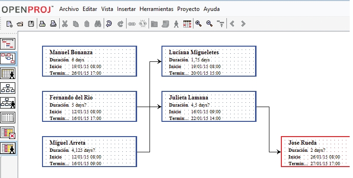Click the "4,5 days?" duration value
Screen dimensions: 353x178
(x=200, y=105)
